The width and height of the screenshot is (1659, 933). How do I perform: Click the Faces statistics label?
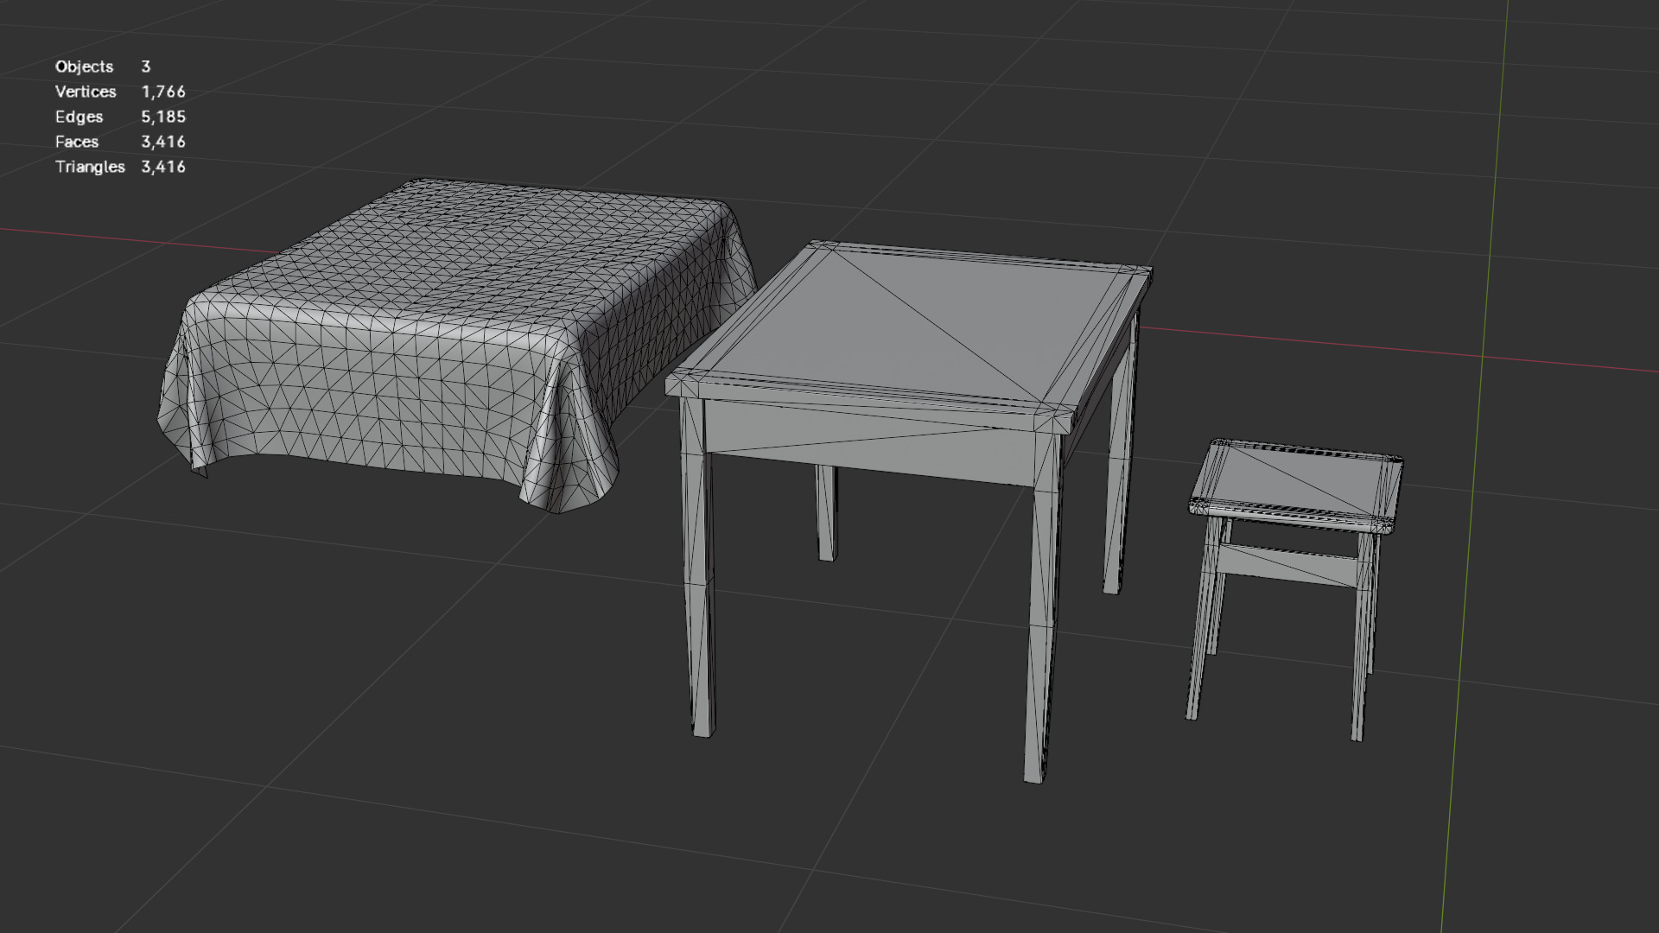point(77,142)
